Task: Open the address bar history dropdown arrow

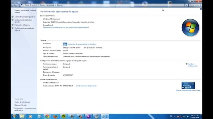Action: 183,5
